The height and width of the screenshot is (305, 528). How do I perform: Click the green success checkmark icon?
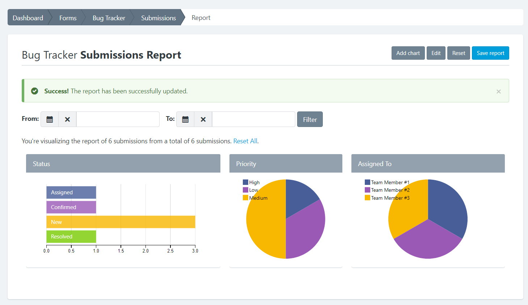point(35,91)
